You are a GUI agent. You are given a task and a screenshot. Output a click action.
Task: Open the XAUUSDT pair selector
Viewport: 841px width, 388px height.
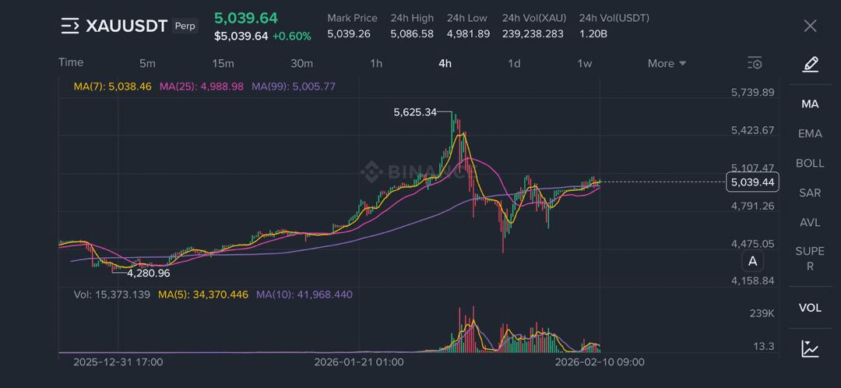pyautogui.click(x=126, y=26)
